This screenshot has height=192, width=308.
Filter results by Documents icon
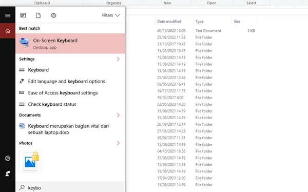38,15
